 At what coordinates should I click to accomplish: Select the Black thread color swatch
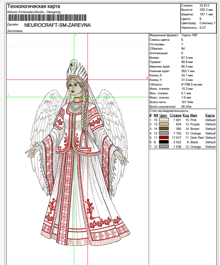coord(164,142)
